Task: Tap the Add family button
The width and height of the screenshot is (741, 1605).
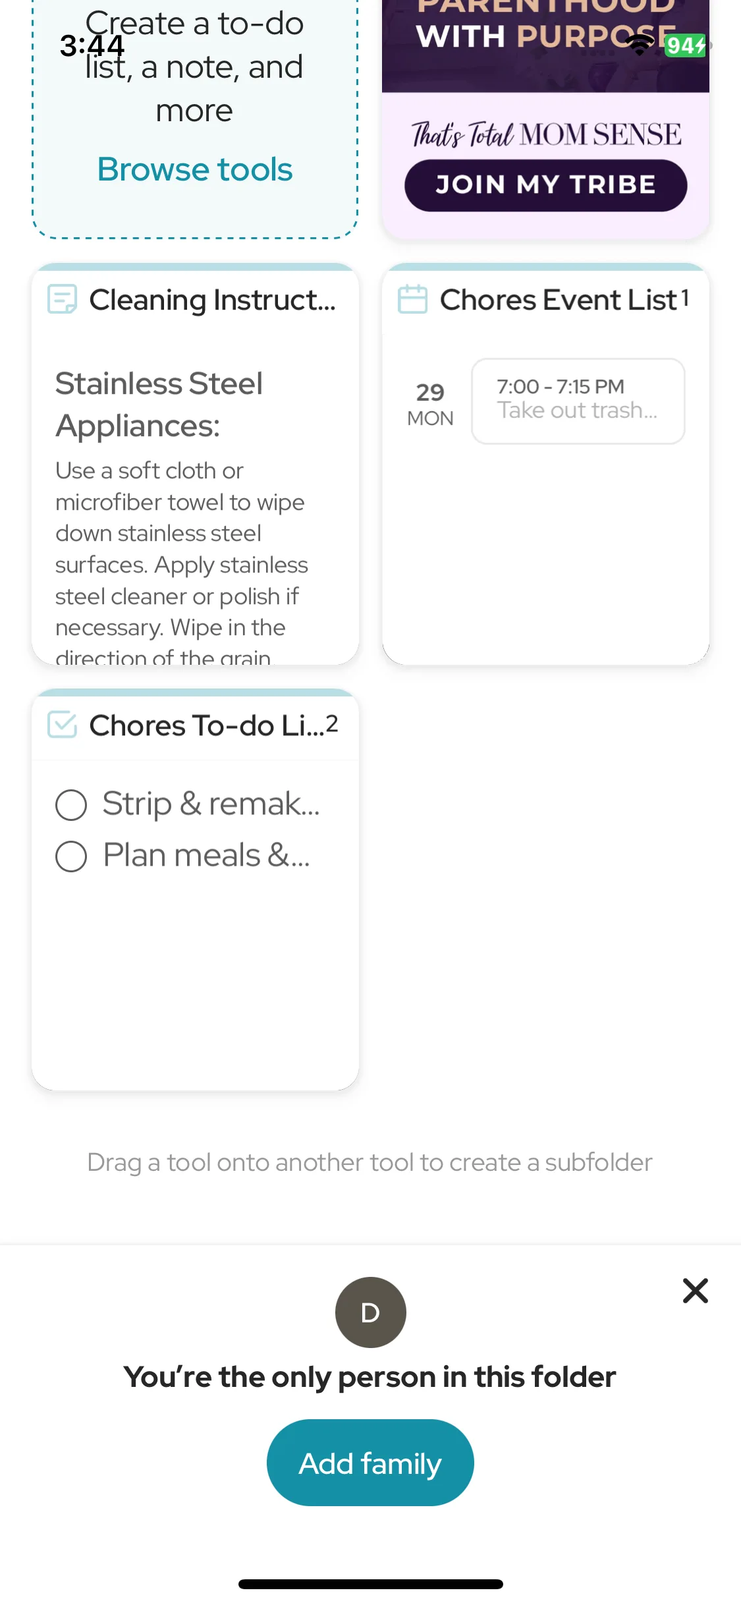Action: pyautogui.click(x=370, y=1463)
